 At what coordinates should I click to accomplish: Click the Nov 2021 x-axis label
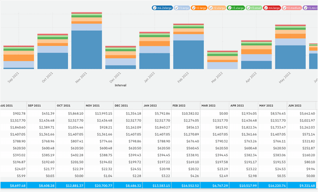(x=81, y=78)
